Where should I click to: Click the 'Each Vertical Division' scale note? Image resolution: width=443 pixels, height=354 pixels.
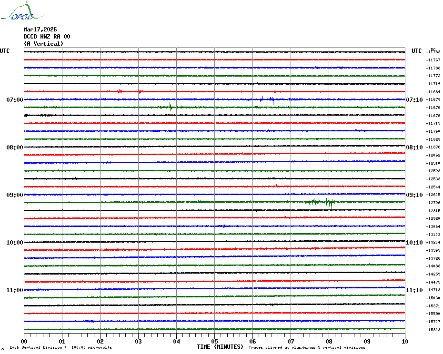click(60, 347)
